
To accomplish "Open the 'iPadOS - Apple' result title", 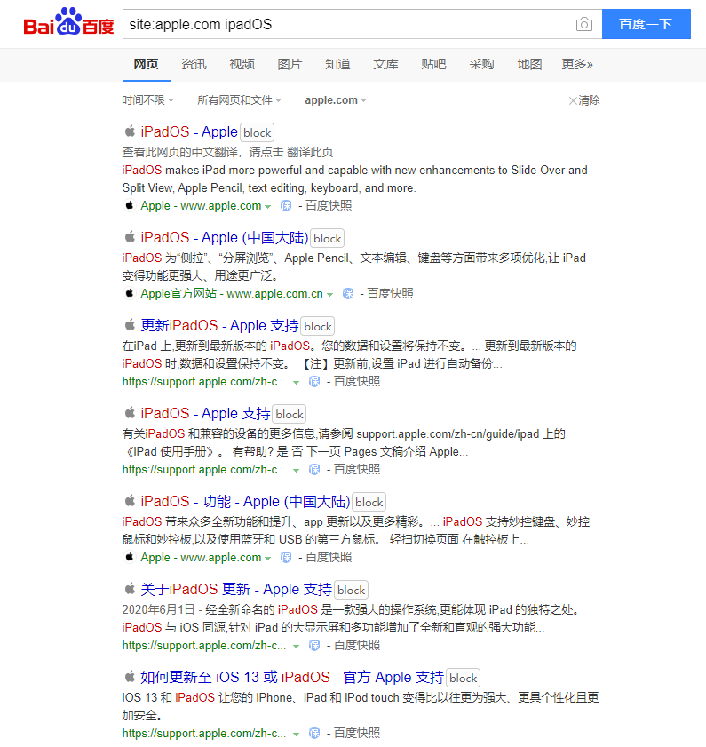I will tap(189, 131).
